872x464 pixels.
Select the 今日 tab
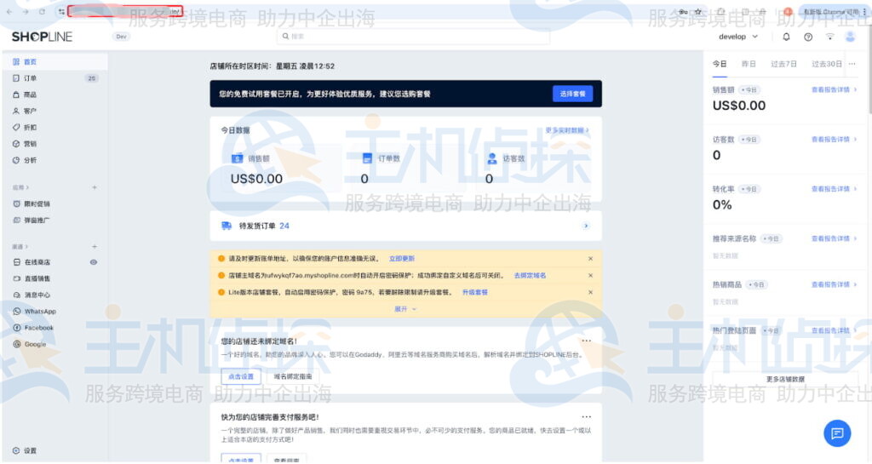point(720,64)
